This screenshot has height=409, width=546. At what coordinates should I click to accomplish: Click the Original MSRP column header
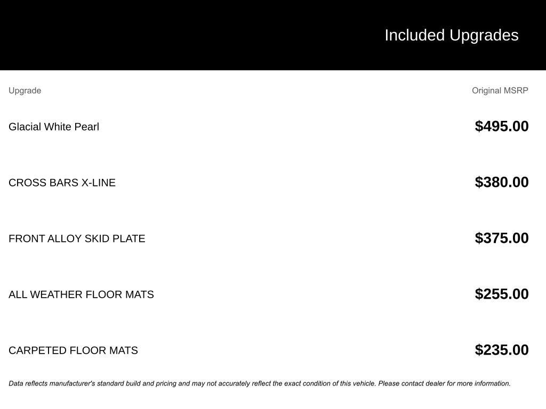pyautogui.click(x=500, y=91)
